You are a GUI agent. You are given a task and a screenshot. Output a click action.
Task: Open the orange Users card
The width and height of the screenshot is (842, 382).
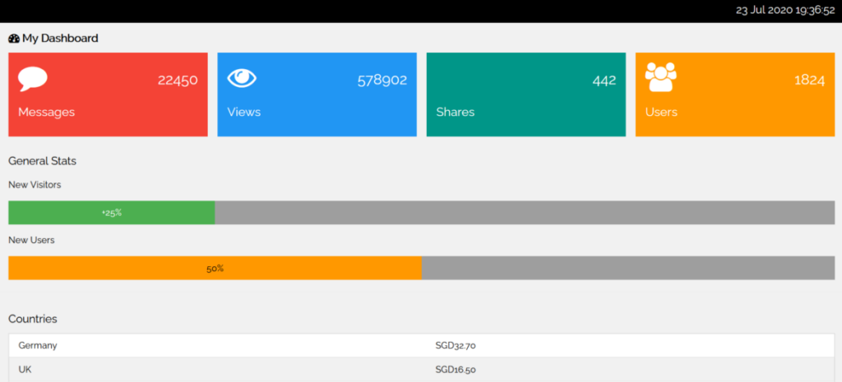[x=734, y=94]
